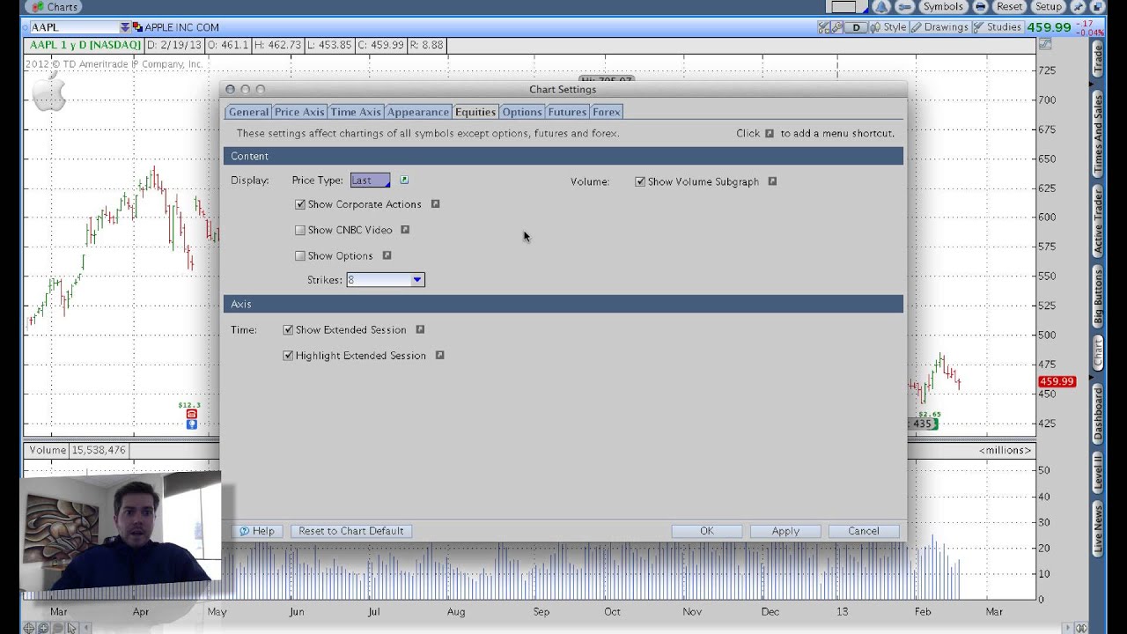This screenshot has width=1127, height=634.
Task: Click the Reset button in top toolbar
Action: point(1009,7)
